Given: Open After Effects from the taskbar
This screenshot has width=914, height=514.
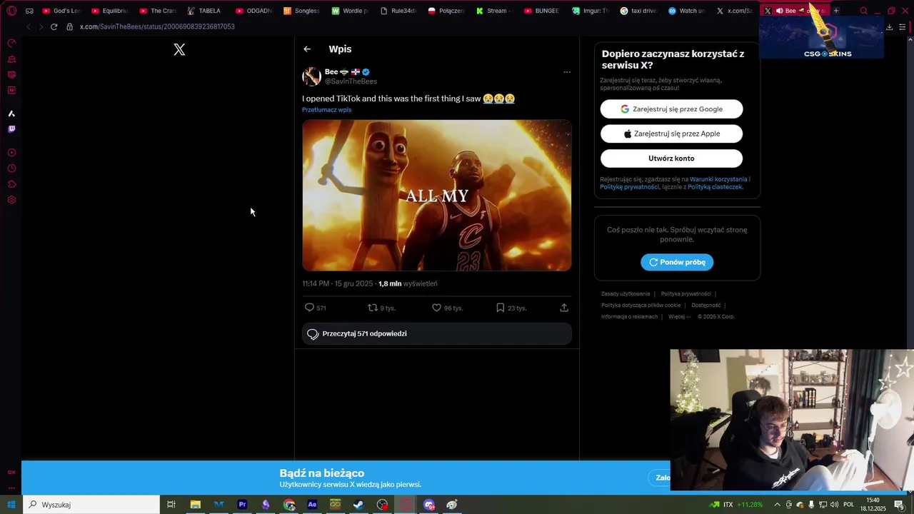Looking at the screenshot, I should coord(312,505).
